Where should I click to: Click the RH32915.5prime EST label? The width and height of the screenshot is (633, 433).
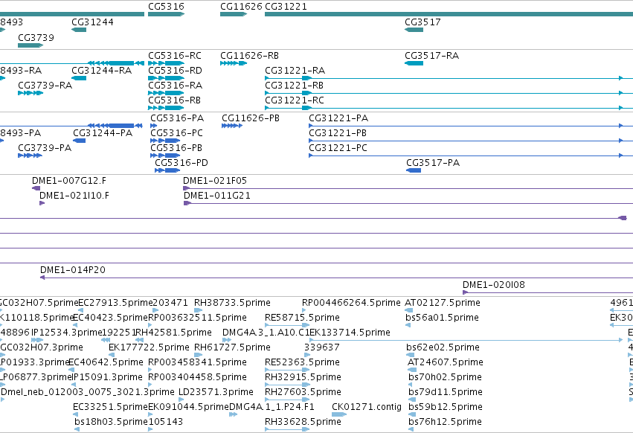303,378
